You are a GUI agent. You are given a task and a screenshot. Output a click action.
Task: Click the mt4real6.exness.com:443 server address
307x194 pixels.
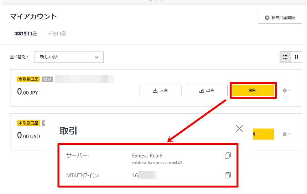pos(157,163)
